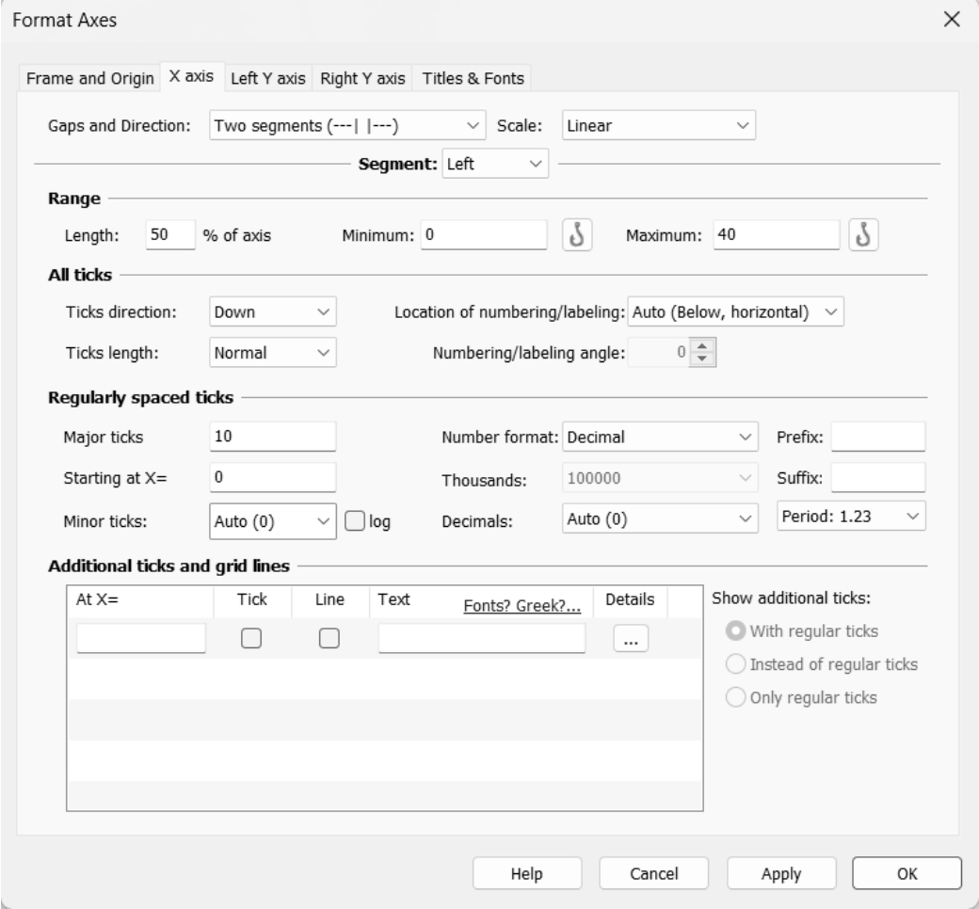Click the hook icon next to Minimum
Image resolution: width=979 pixels, height=909 pixels.
577,235
